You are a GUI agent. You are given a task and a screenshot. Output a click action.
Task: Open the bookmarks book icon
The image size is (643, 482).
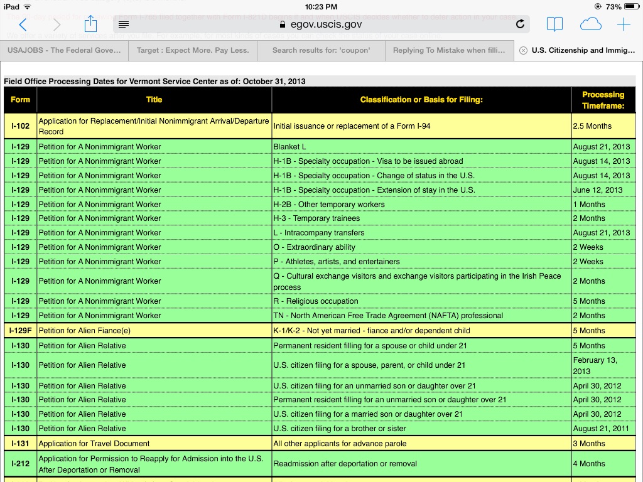point(554,24)
